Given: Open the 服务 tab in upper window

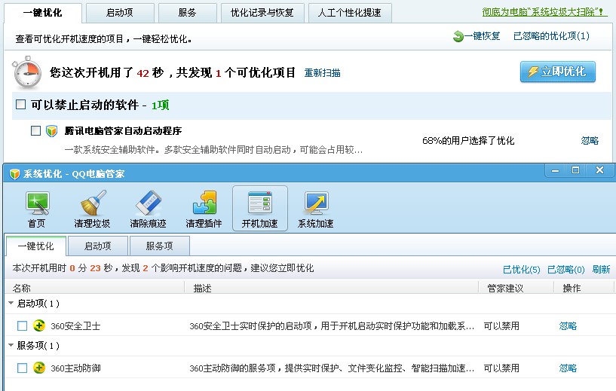Looking at the screenshot, I should pos(188,13).
